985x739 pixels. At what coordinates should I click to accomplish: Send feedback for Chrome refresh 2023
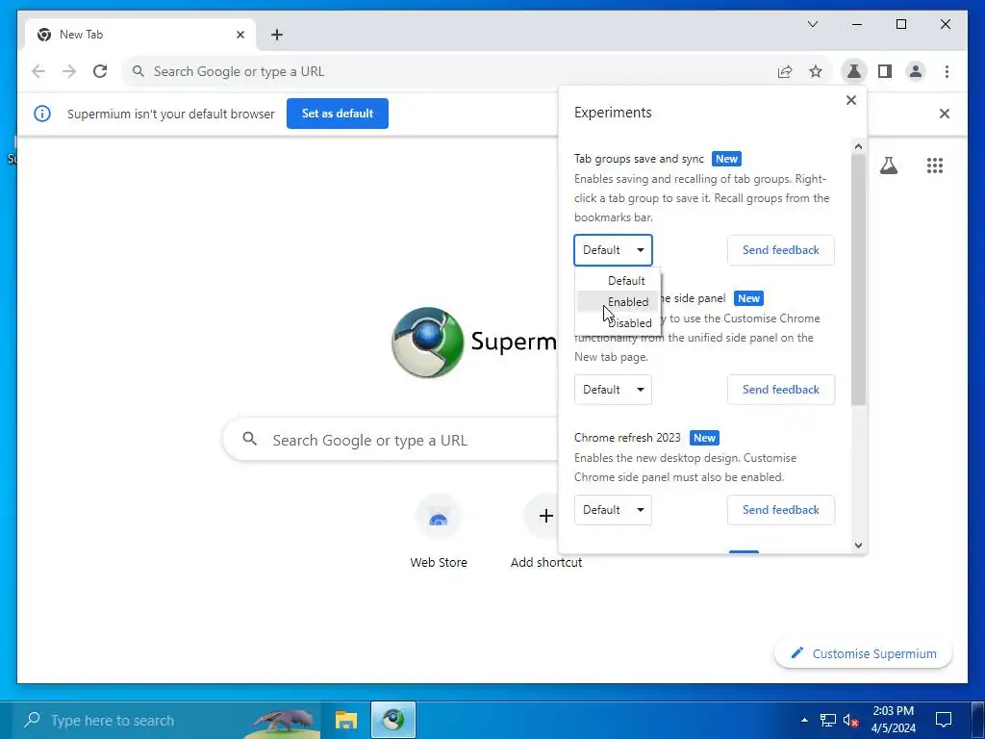click(781, 510)
